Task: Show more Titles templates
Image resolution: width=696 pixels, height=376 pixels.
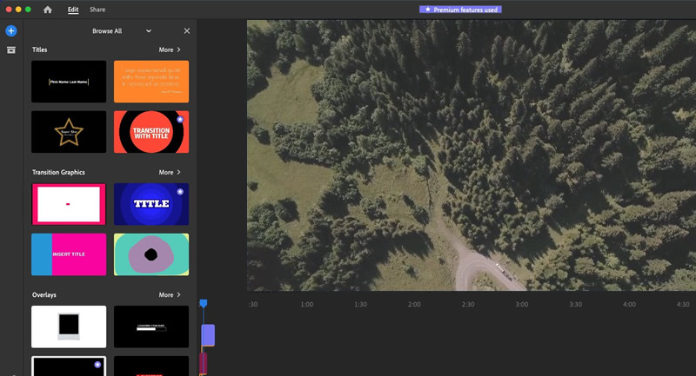Action: tap(170, 49)
